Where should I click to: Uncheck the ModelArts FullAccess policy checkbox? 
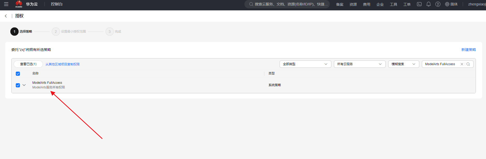pos(18,85)
